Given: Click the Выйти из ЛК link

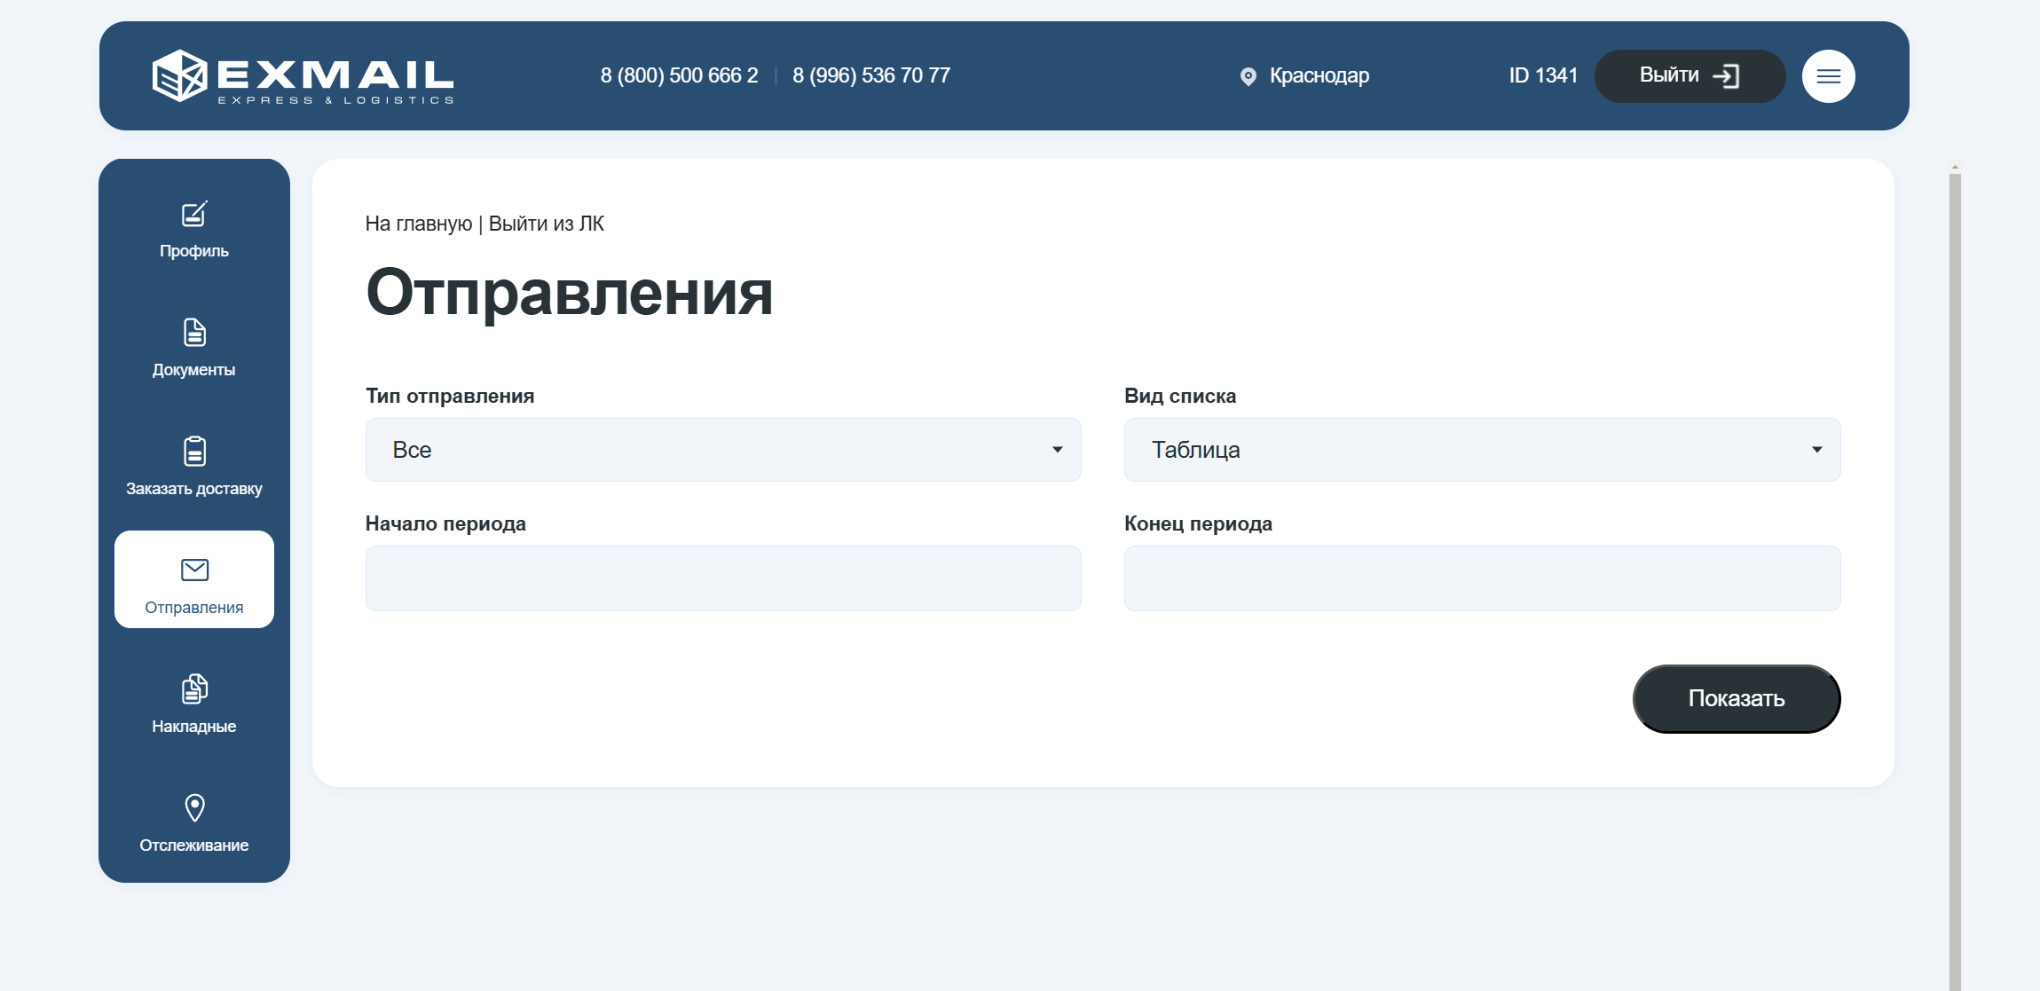Looking at the screenshot, I should [546, 224].
